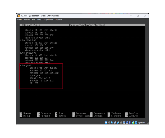Click the line 'iface gre1 inet tunnel'
This screenshot has width=165, height=138.
click(x=43, y=68)
